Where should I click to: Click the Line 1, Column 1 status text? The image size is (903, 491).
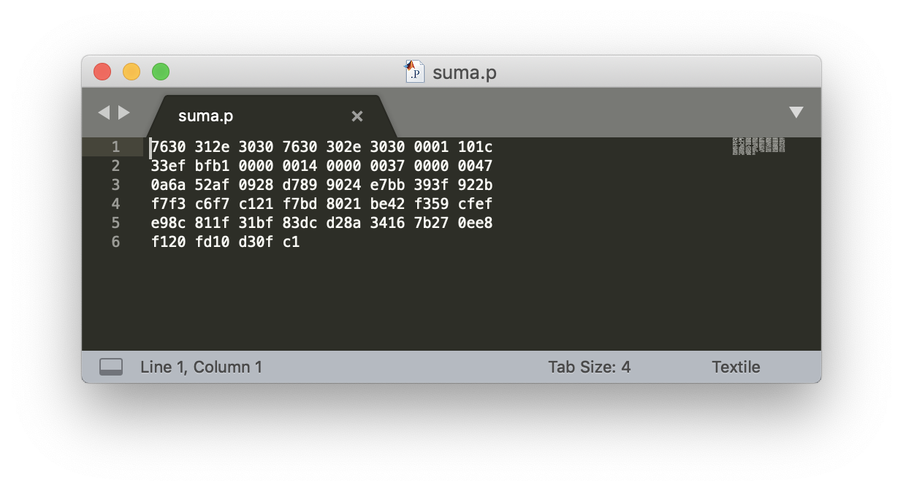[x=201, y=367]
